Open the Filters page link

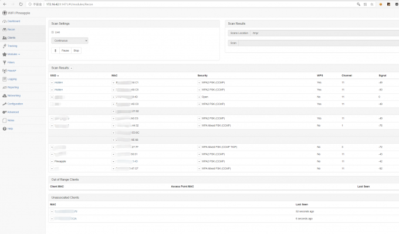click(x=11, y=62)
